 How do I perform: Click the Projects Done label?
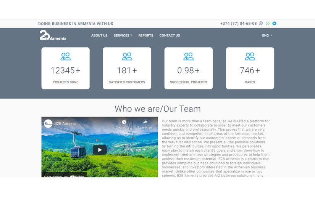tap(66, 82)
